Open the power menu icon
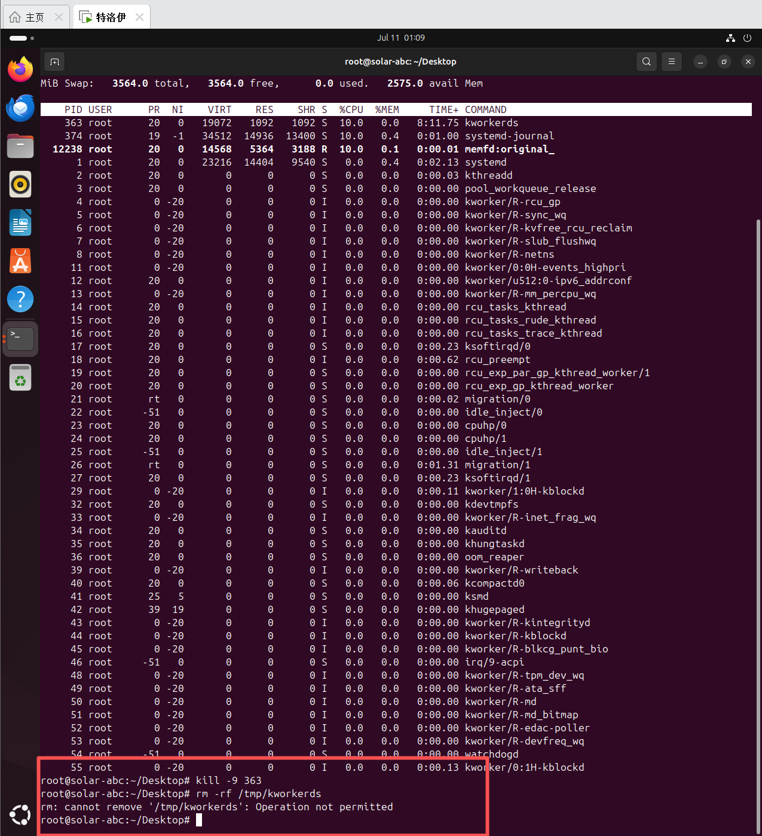 click(747, 38)
